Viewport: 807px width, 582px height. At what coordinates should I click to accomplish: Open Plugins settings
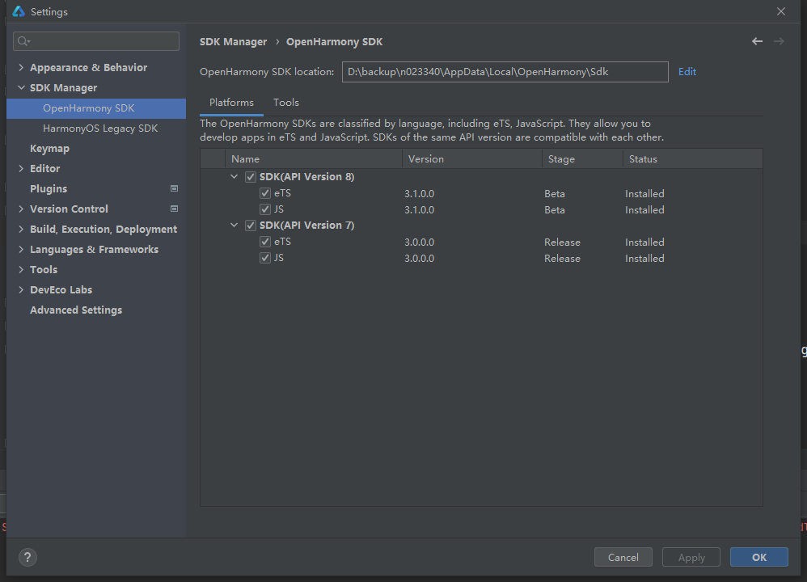point(49,188)
